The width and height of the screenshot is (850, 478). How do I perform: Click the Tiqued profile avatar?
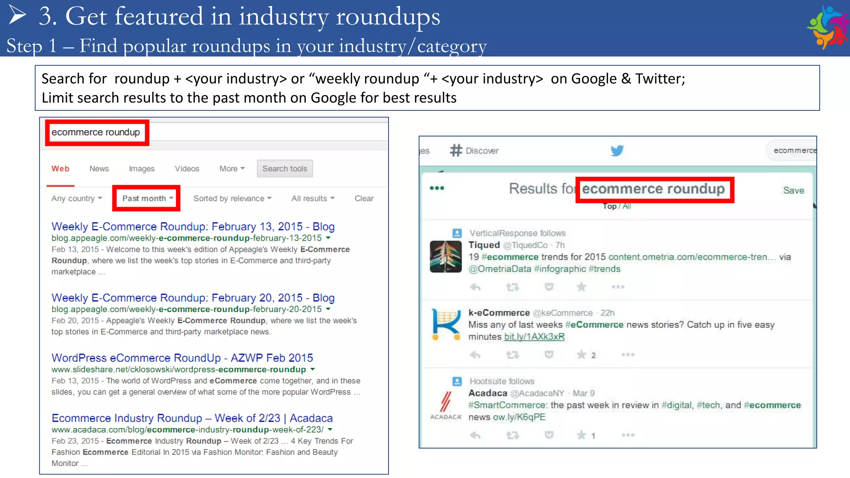pos(446,256)
